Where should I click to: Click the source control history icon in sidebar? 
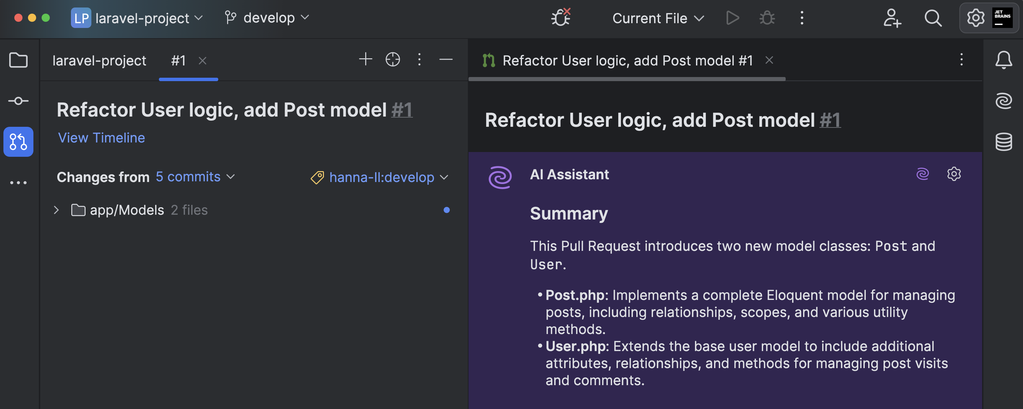(18, 101)
